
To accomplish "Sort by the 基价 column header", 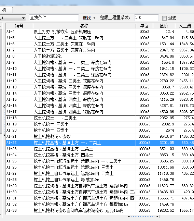I will pos(164,26).
